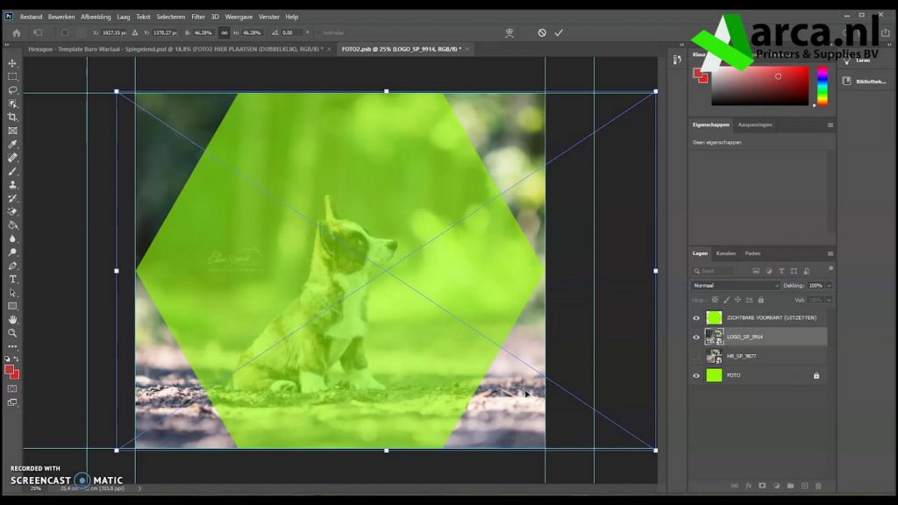This screenshot has width=898, height=505.
Task: Show the hidden HR_SP_9677 layer
Action: (696, 356)
